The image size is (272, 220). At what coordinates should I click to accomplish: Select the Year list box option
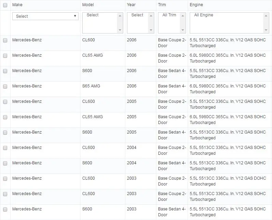(x=137, y=15)
